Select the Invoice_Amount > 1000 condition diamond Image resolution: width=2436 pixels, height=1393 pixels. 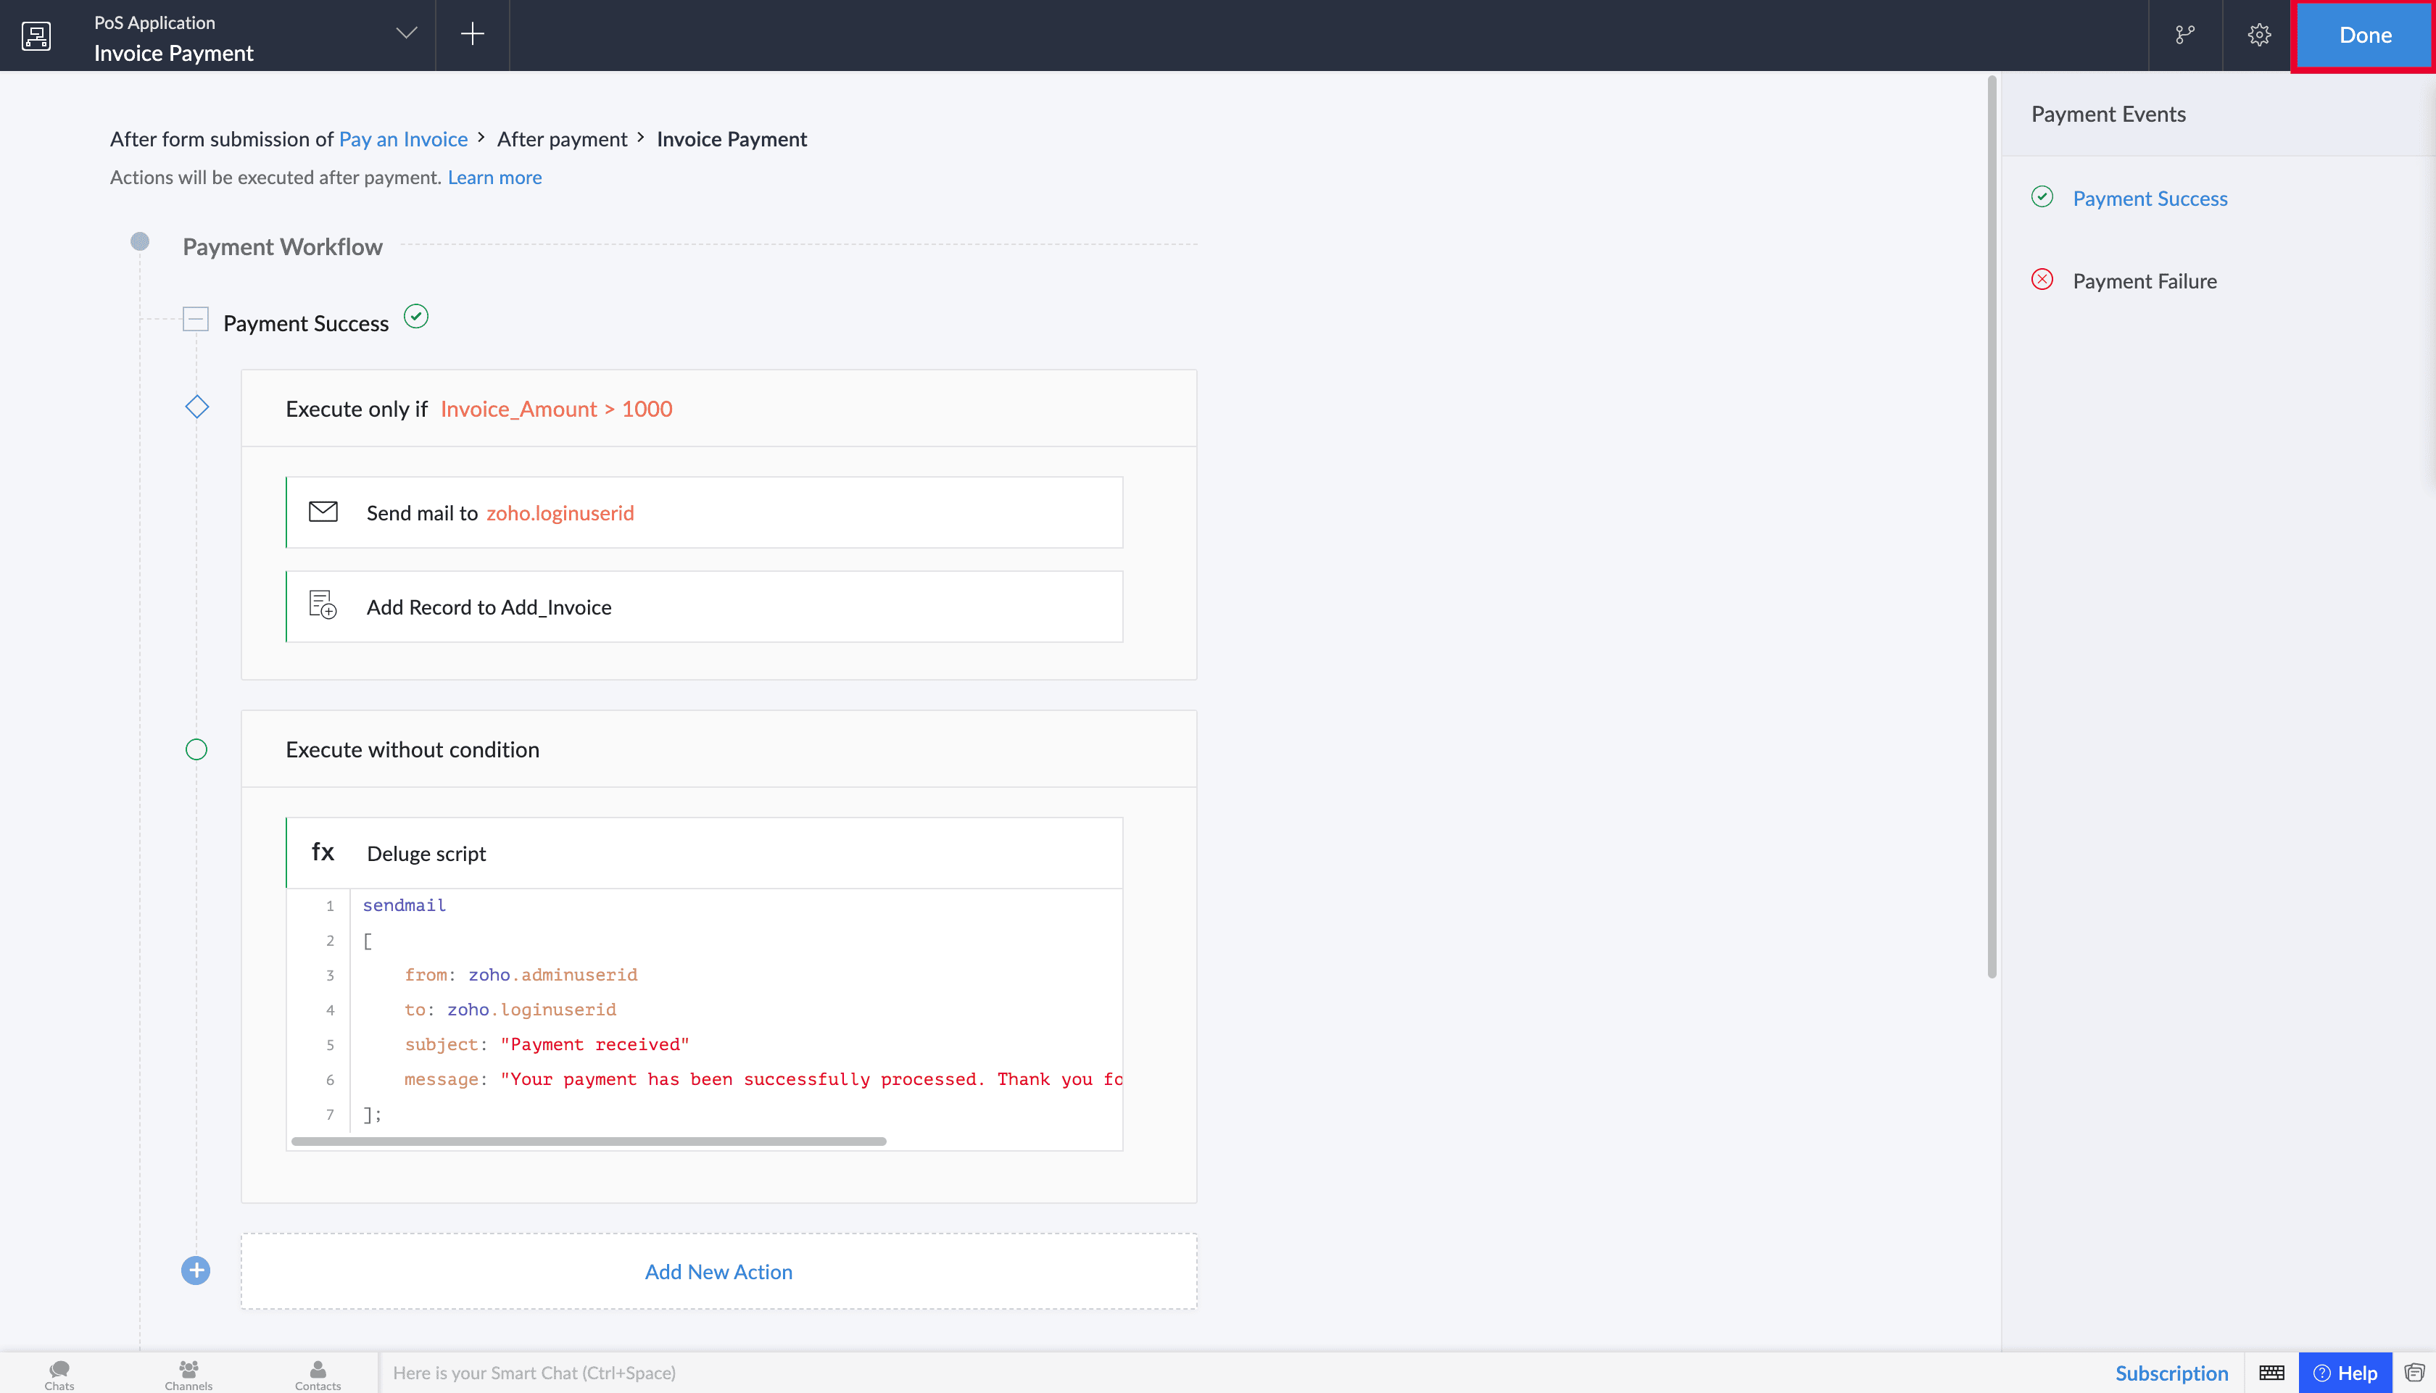(197, 407)
